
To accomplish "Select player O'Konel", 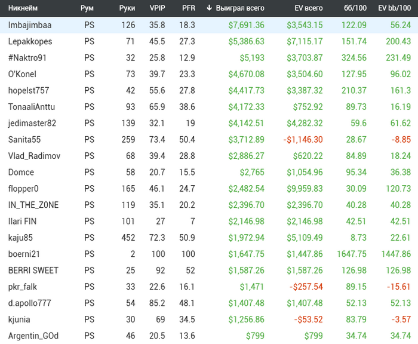I will point(22,74).
